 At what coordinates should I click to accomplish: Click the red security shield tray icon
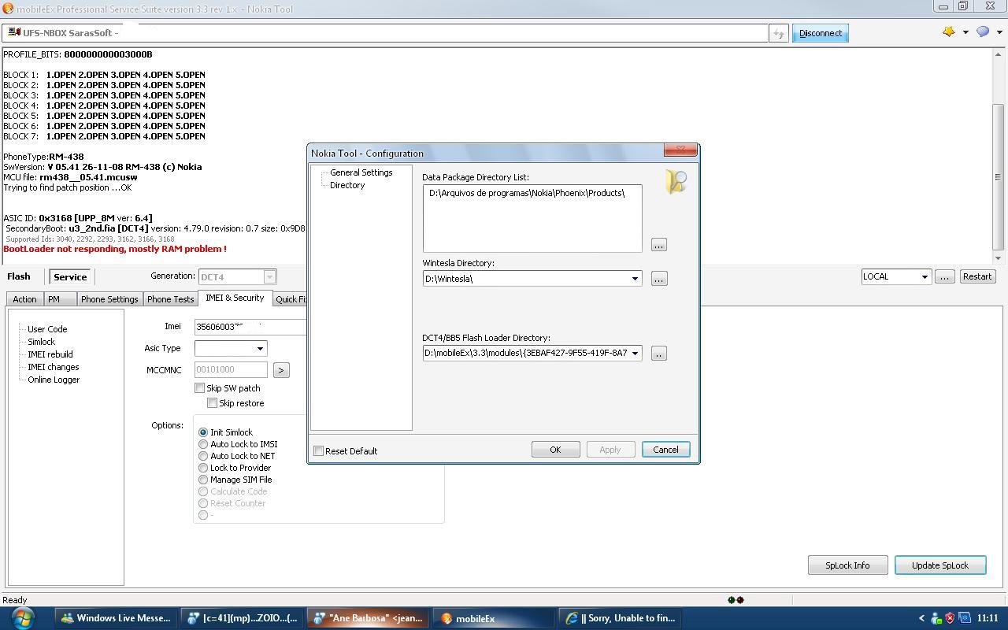[950, 618]
